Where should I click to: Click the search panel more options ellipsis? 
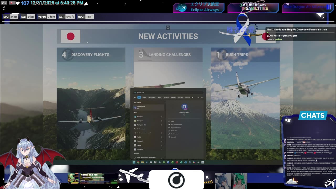pos(202,97)
